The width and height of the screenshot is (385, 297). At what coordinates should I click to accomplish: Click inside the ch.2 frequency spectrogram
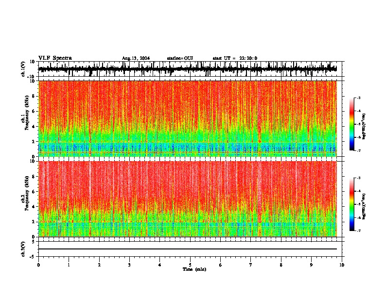point(188,199)
